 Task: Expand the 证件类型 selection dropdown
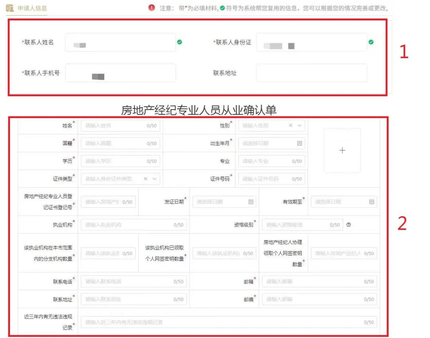click(154, 179)
